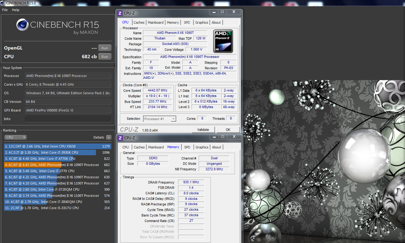This screenshot has height=243, width=405.
Task: Click the processor Name field AMD Phenom II X6 1090T
Action: [x=175, y=33]
